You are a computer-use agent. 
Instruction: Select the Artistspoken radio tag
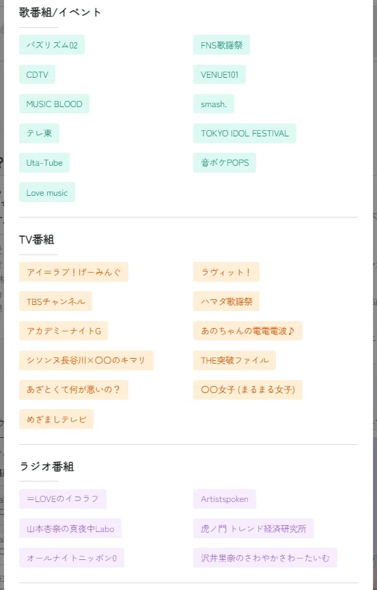pyautogui.click(x=225, y=499)
